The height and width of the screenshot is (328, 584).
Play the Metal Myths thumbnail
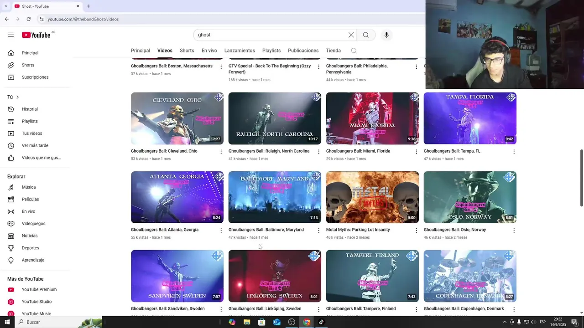tap(372, 197)
